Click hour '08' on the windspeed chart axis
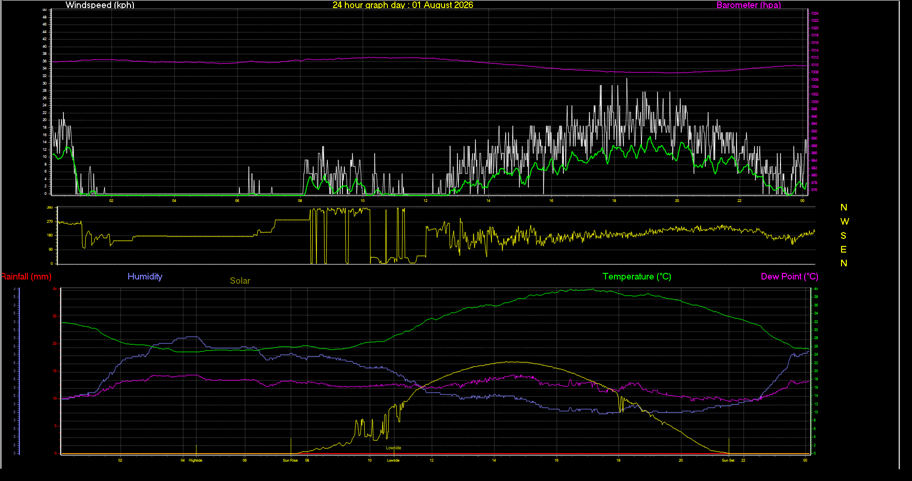Image resolution: width=912 pixels, height=481 pixels. (x=300, y=201)
